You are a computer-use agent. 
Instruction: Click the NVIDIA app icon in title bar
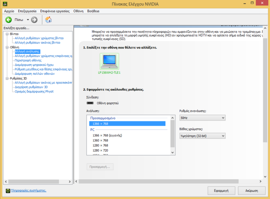tap(5, 4)
